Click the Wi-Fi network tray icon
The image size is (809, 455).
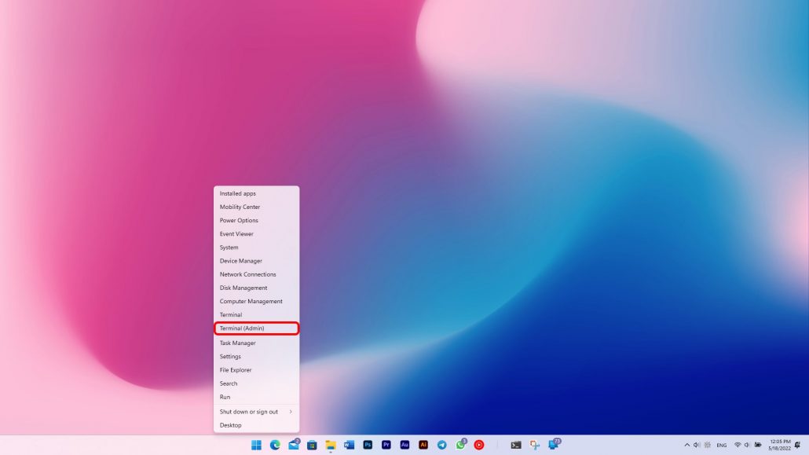click(738, 445)
